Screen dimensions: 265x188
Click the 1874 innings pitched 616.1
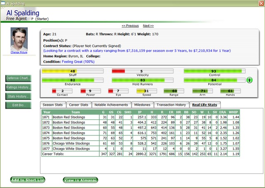coord(142,133)
